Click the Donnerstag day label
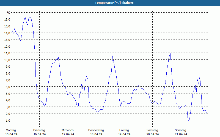Screen dimensions: 220x137 pyautogui.click(x=96, y=130)
